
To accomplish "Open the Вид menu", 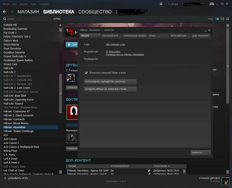I will coord(15,4).
